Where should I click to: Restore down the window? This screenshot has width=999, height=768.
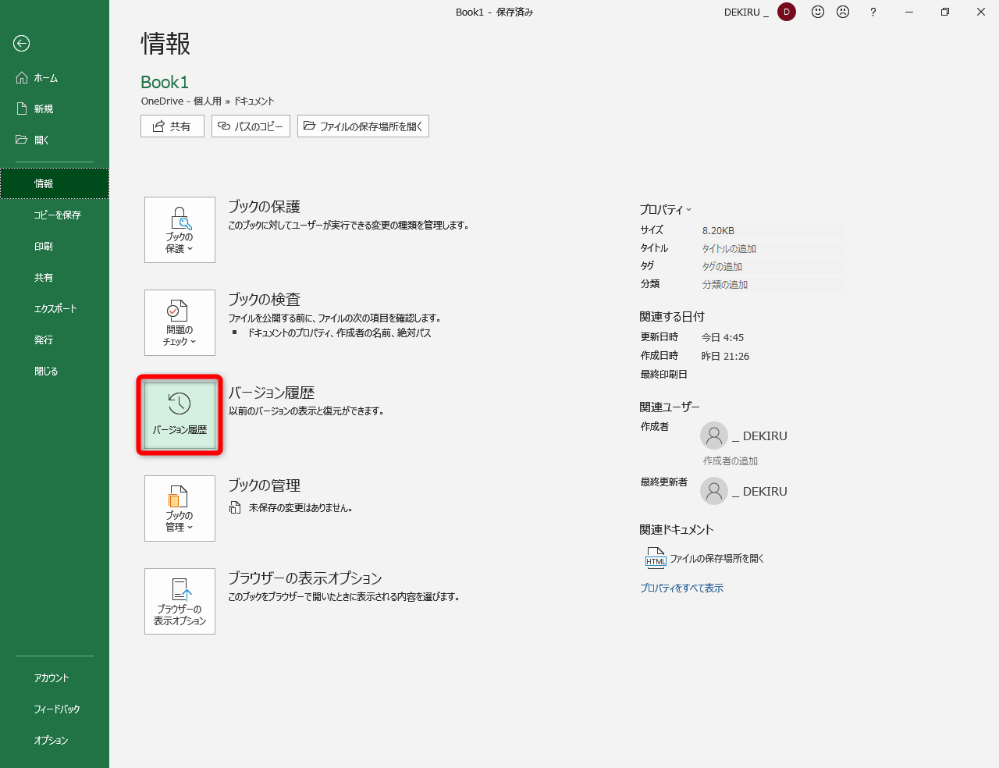tap(945, 12)
